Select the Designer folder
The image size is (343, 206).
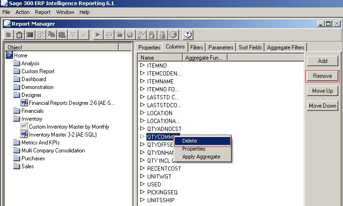click(x=31, y=95)
